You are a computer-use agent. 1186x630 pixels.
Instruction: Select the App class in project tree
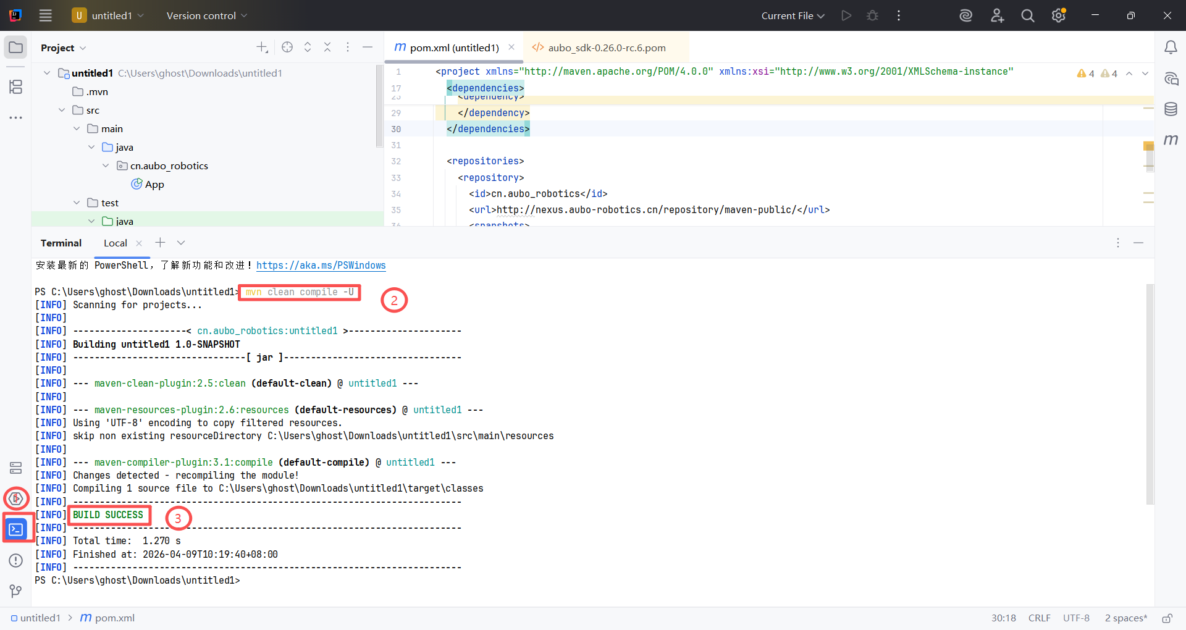pyautogui.click(x=154, y=184)
